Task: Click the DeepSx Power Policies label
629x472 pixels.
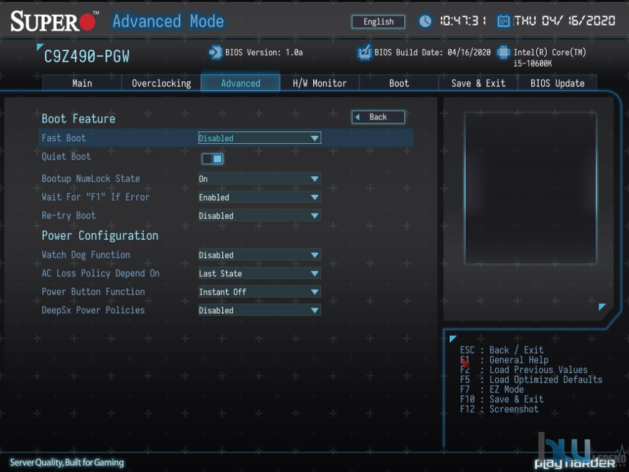Action: pos(93,310)
